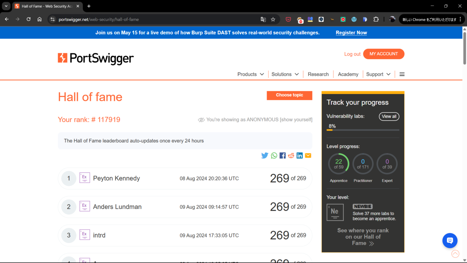The height and width of the screenshot is (263, 467).
Task: Bookmark this page with star icon
Action: tap(273, 19)
